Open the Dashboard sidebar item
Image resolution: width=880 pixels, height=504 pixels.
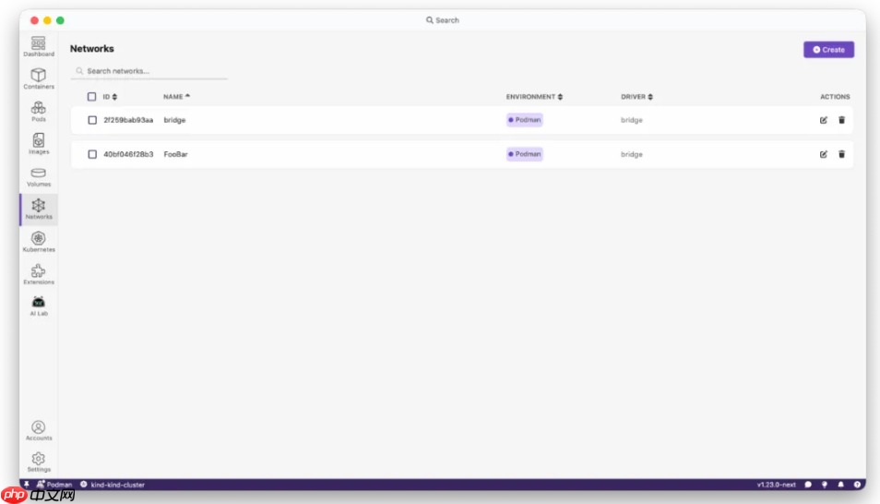pyautogui.click(x=39, y=47)
